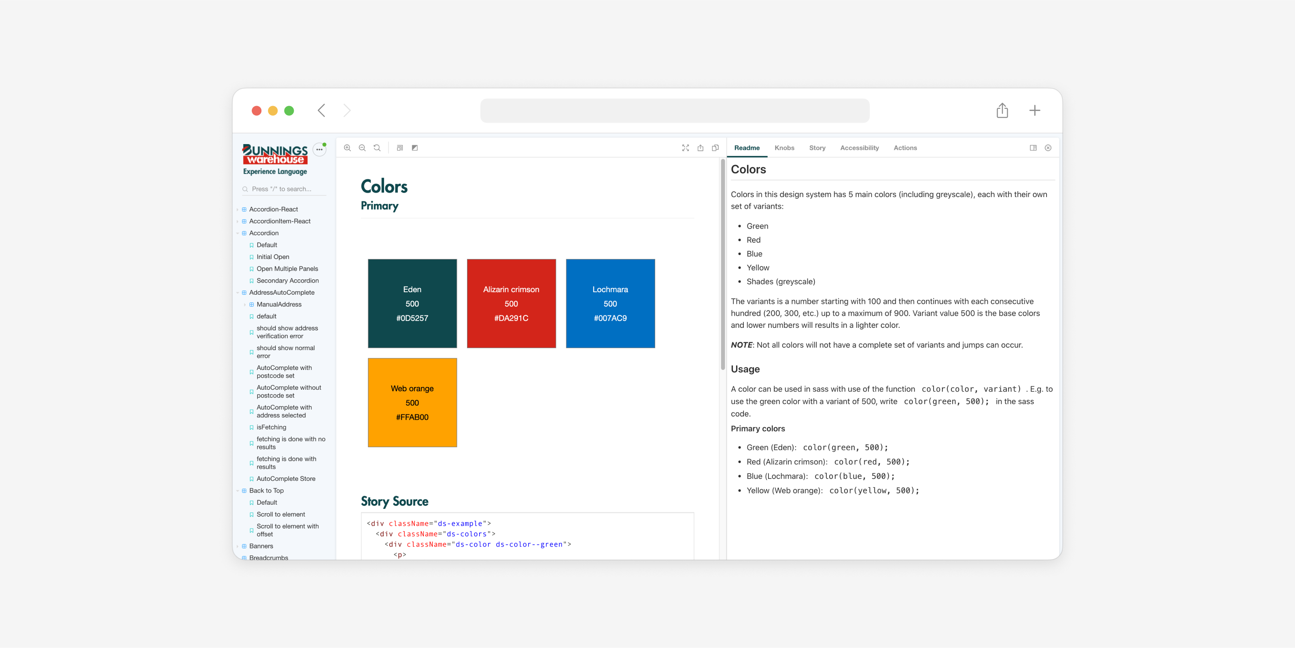Open the sidebar ellipsis menu button

[x=319, y=149]
